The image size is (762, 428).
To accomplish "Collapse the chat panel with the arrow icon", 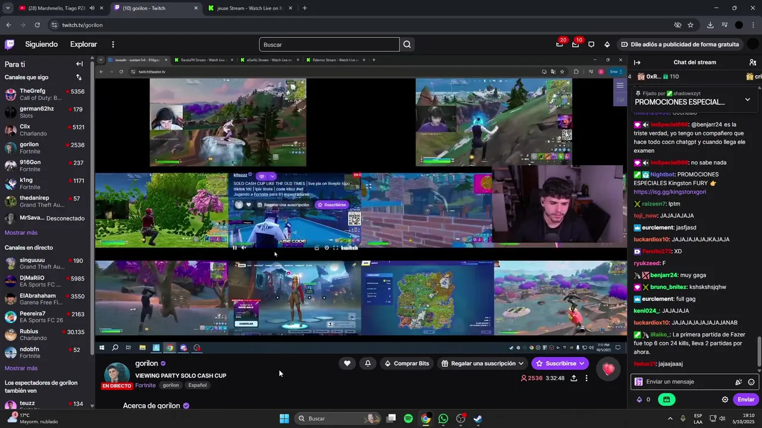I will pyautogui.click(x=637, y=62).
